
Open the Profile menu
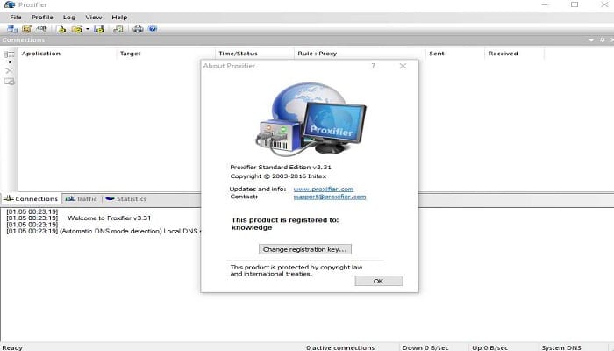pyautogui.click(x=42, y=18)
